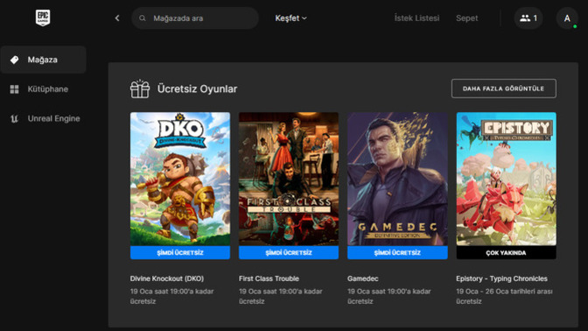The width and height of the screenshot is (588, 331).
Task: Click the gift box icon
Action: pyautogui.click(x=140, y=89)
